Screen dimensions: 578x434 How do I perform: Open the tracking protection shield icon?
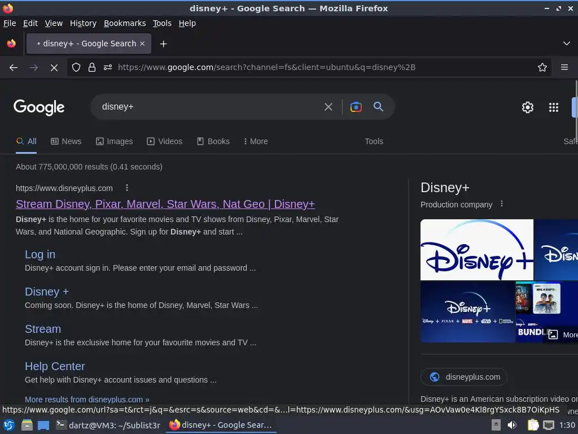tap(76, 67)
